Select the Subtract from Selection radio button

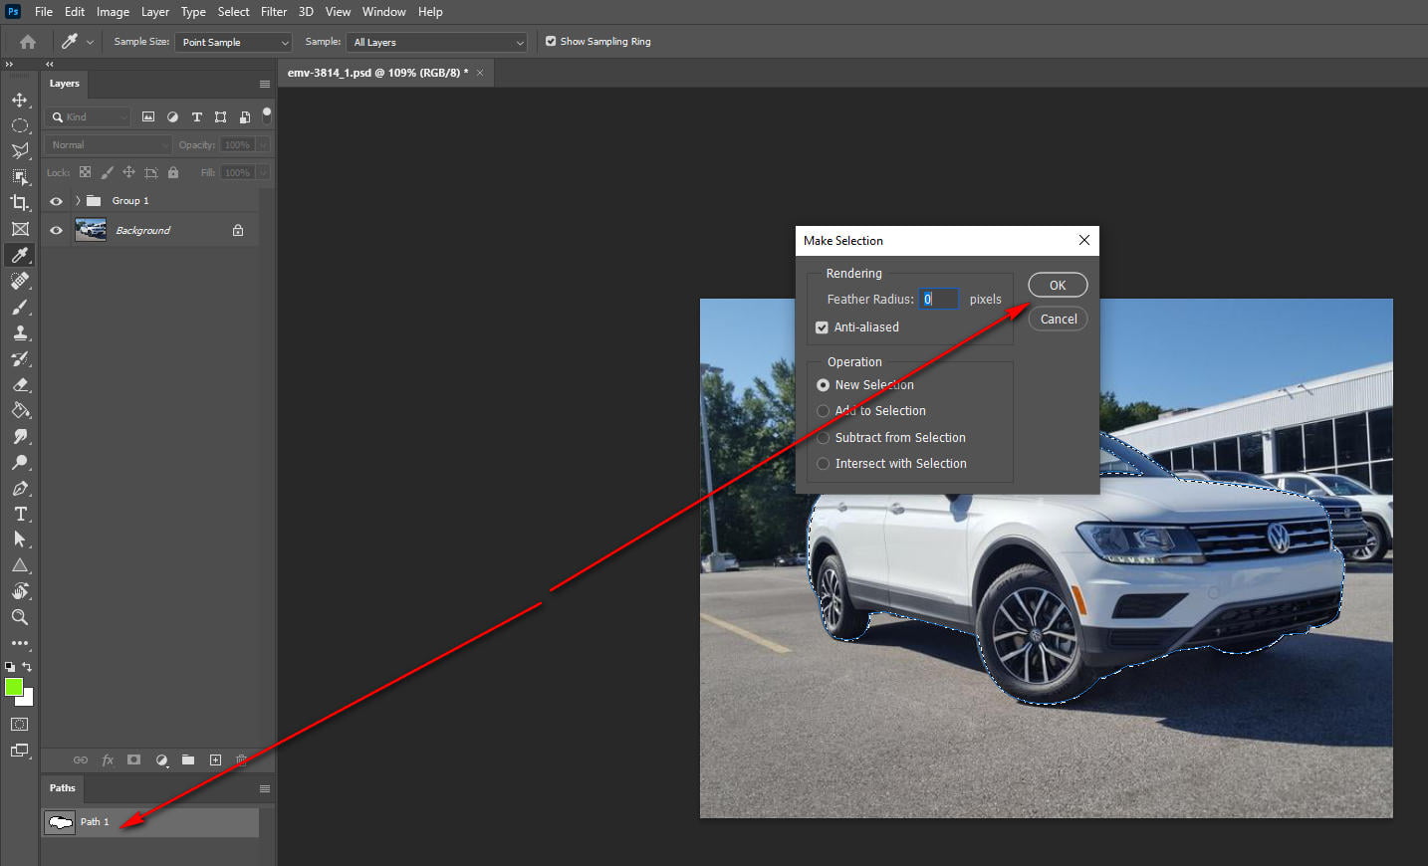[x=823, y=437]
